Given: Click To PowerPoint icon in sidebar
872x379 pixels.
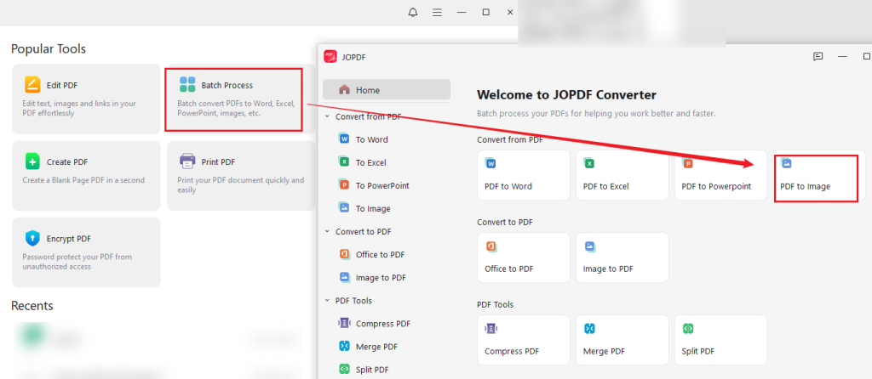Looking at the screenshot, I should pyautogui.click(x=344, y=184).
